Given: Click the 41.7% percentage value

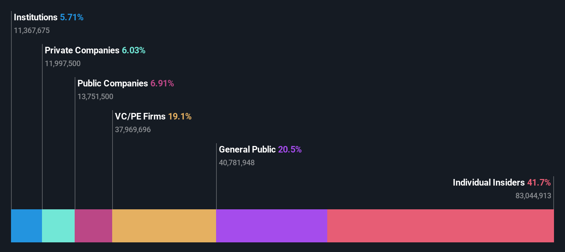Looking at the screenshot, I should point(539,182).
